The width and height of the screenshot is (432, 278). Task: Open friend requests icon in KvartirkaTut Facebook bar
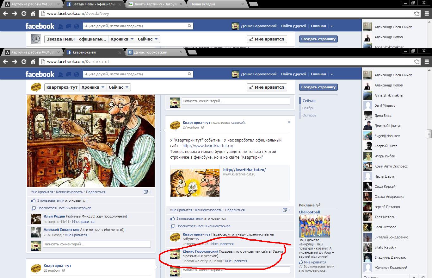(61, 74)
